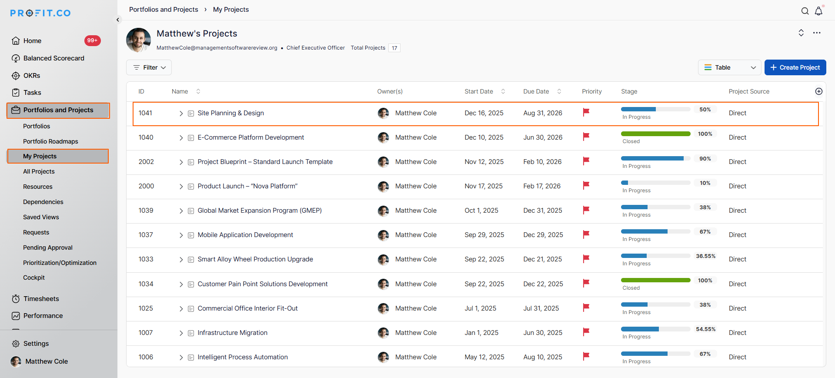835x378 pixels.
Task: Toggle sorting on Due Date column
Action: [559, 91]
